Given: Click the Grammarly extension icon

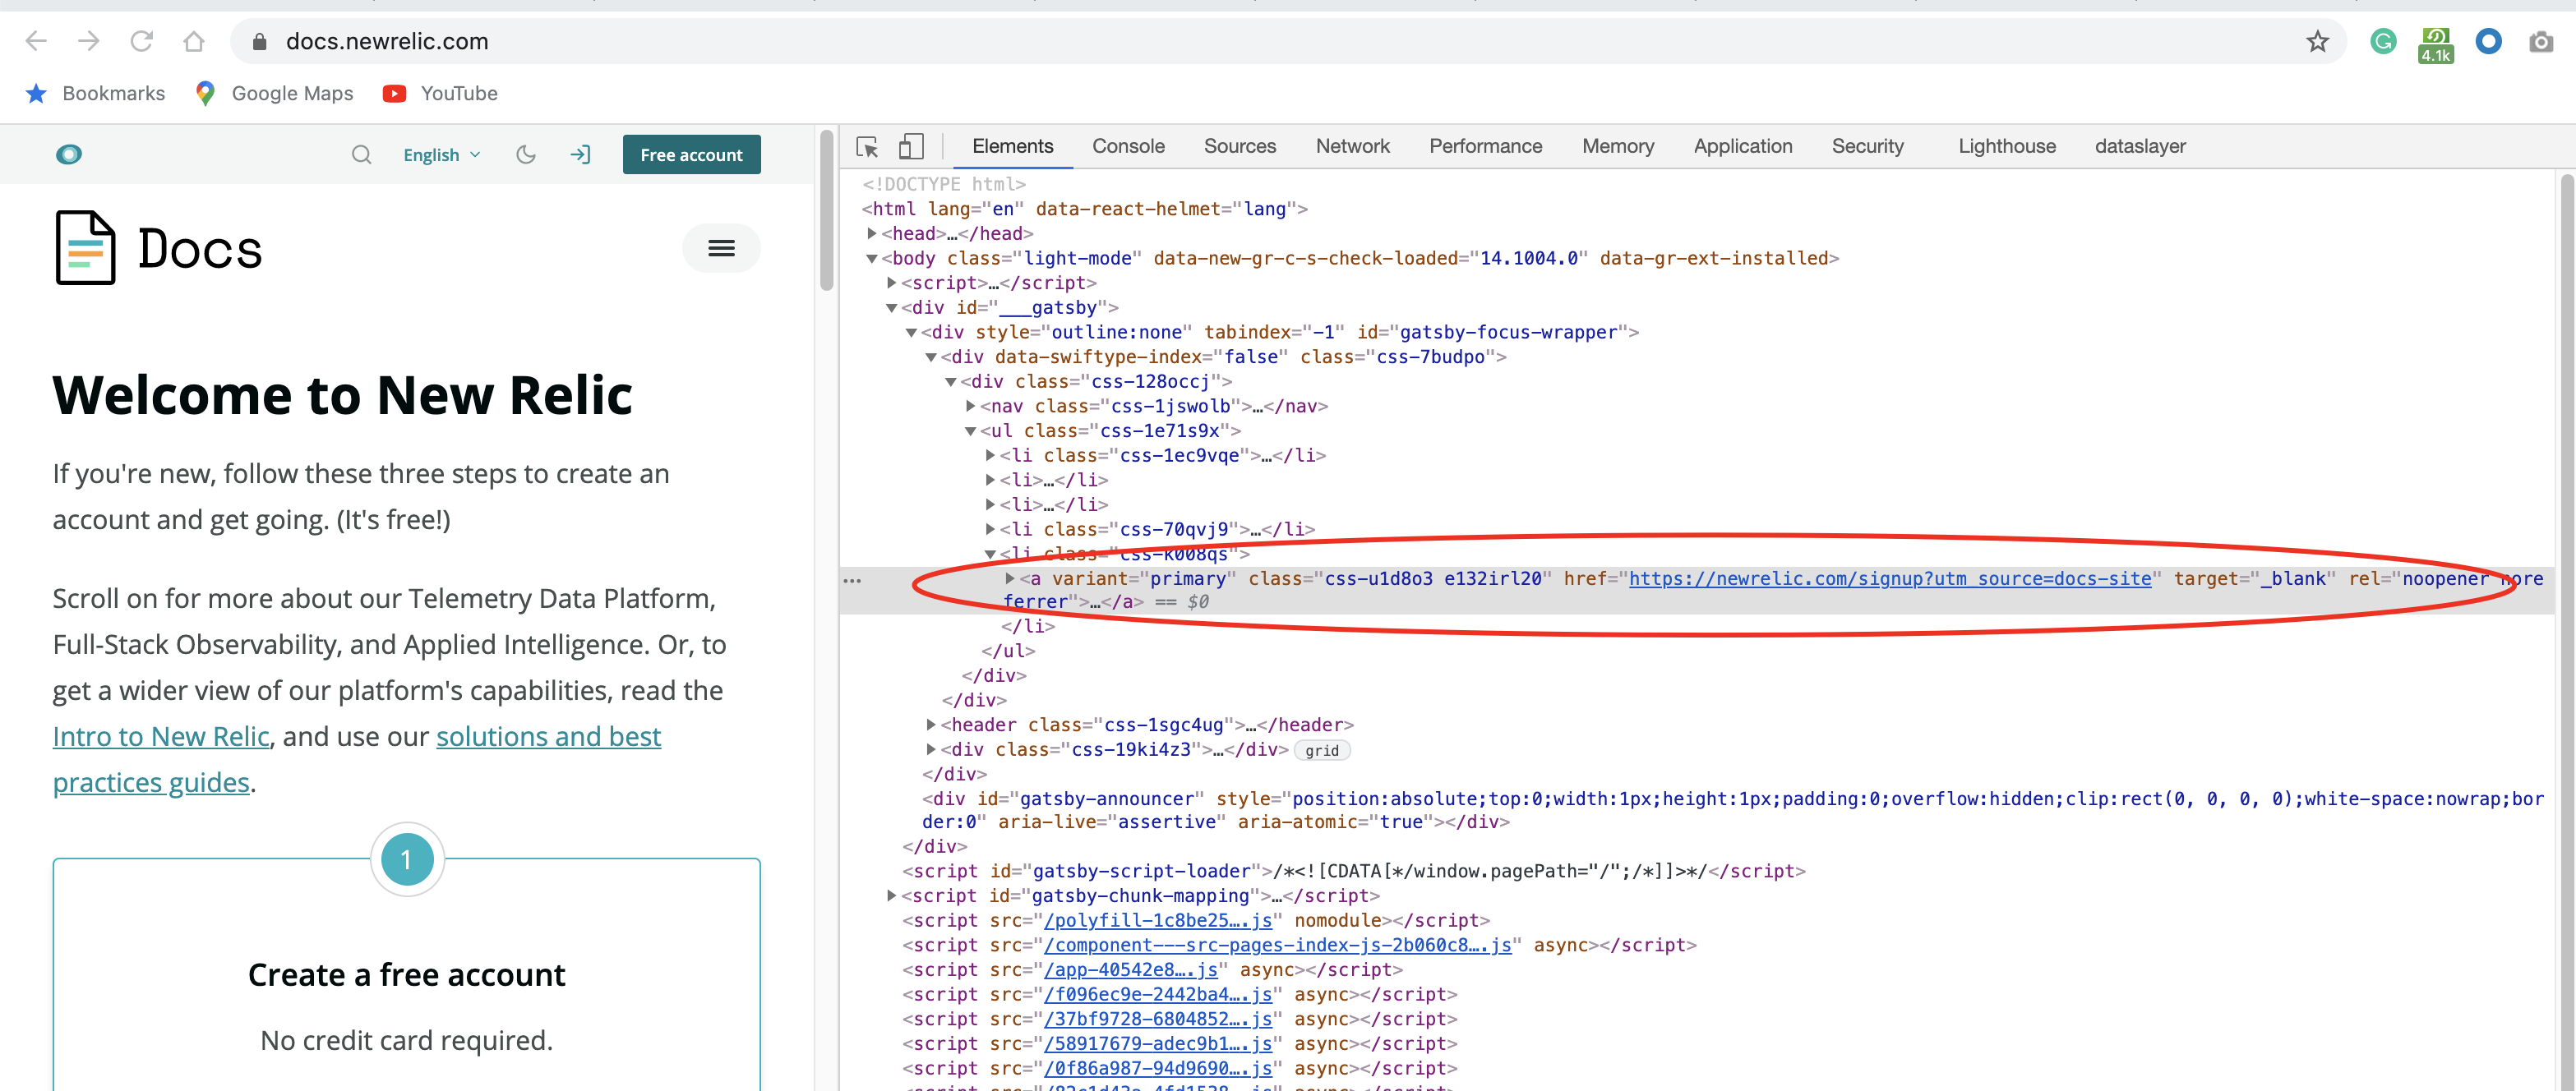Looking at the screenshot, I should pyautogui.click(x=2383, y=42).
